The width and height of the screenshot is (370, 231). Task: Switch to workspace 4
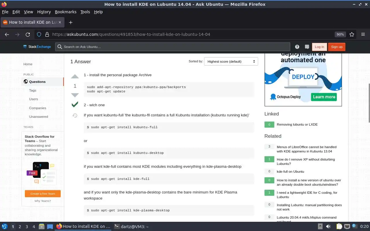pos(34,227)
